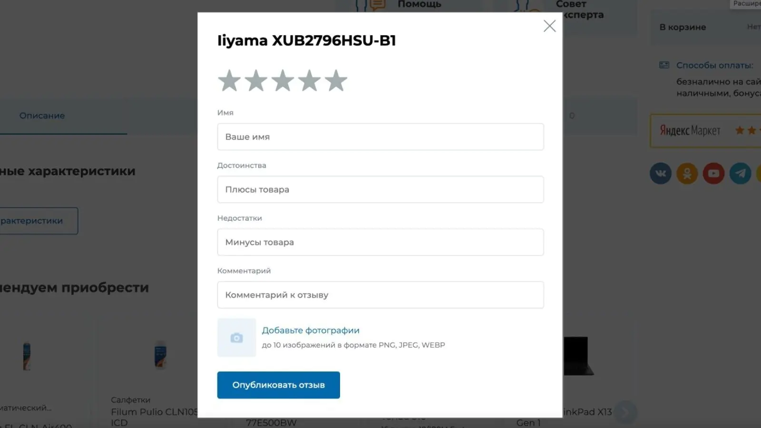The image size is (761, 428).
Task: Focus the 'Ваше имя' name field
Action: coord(380,137)
